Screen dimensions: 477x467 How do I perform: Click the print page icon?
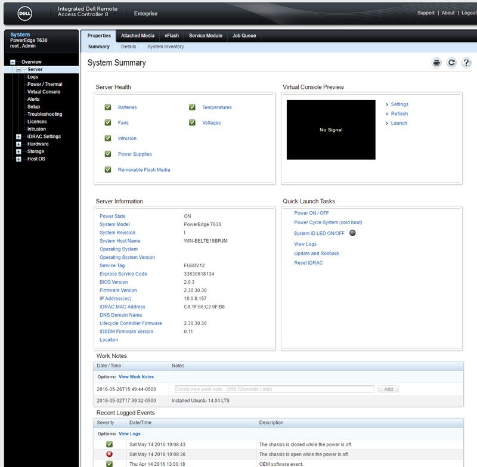click(x=436, y=63)
